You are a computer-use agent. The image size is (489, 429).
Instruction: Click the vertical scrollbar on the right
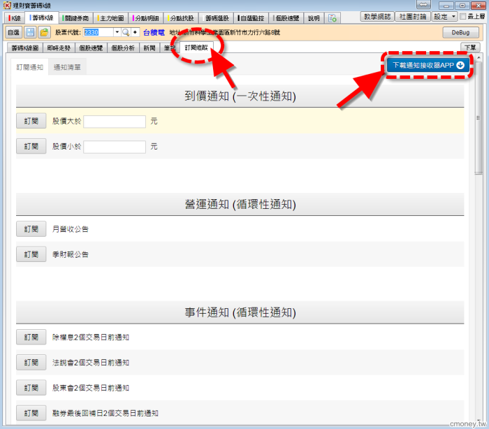(479, 140)
